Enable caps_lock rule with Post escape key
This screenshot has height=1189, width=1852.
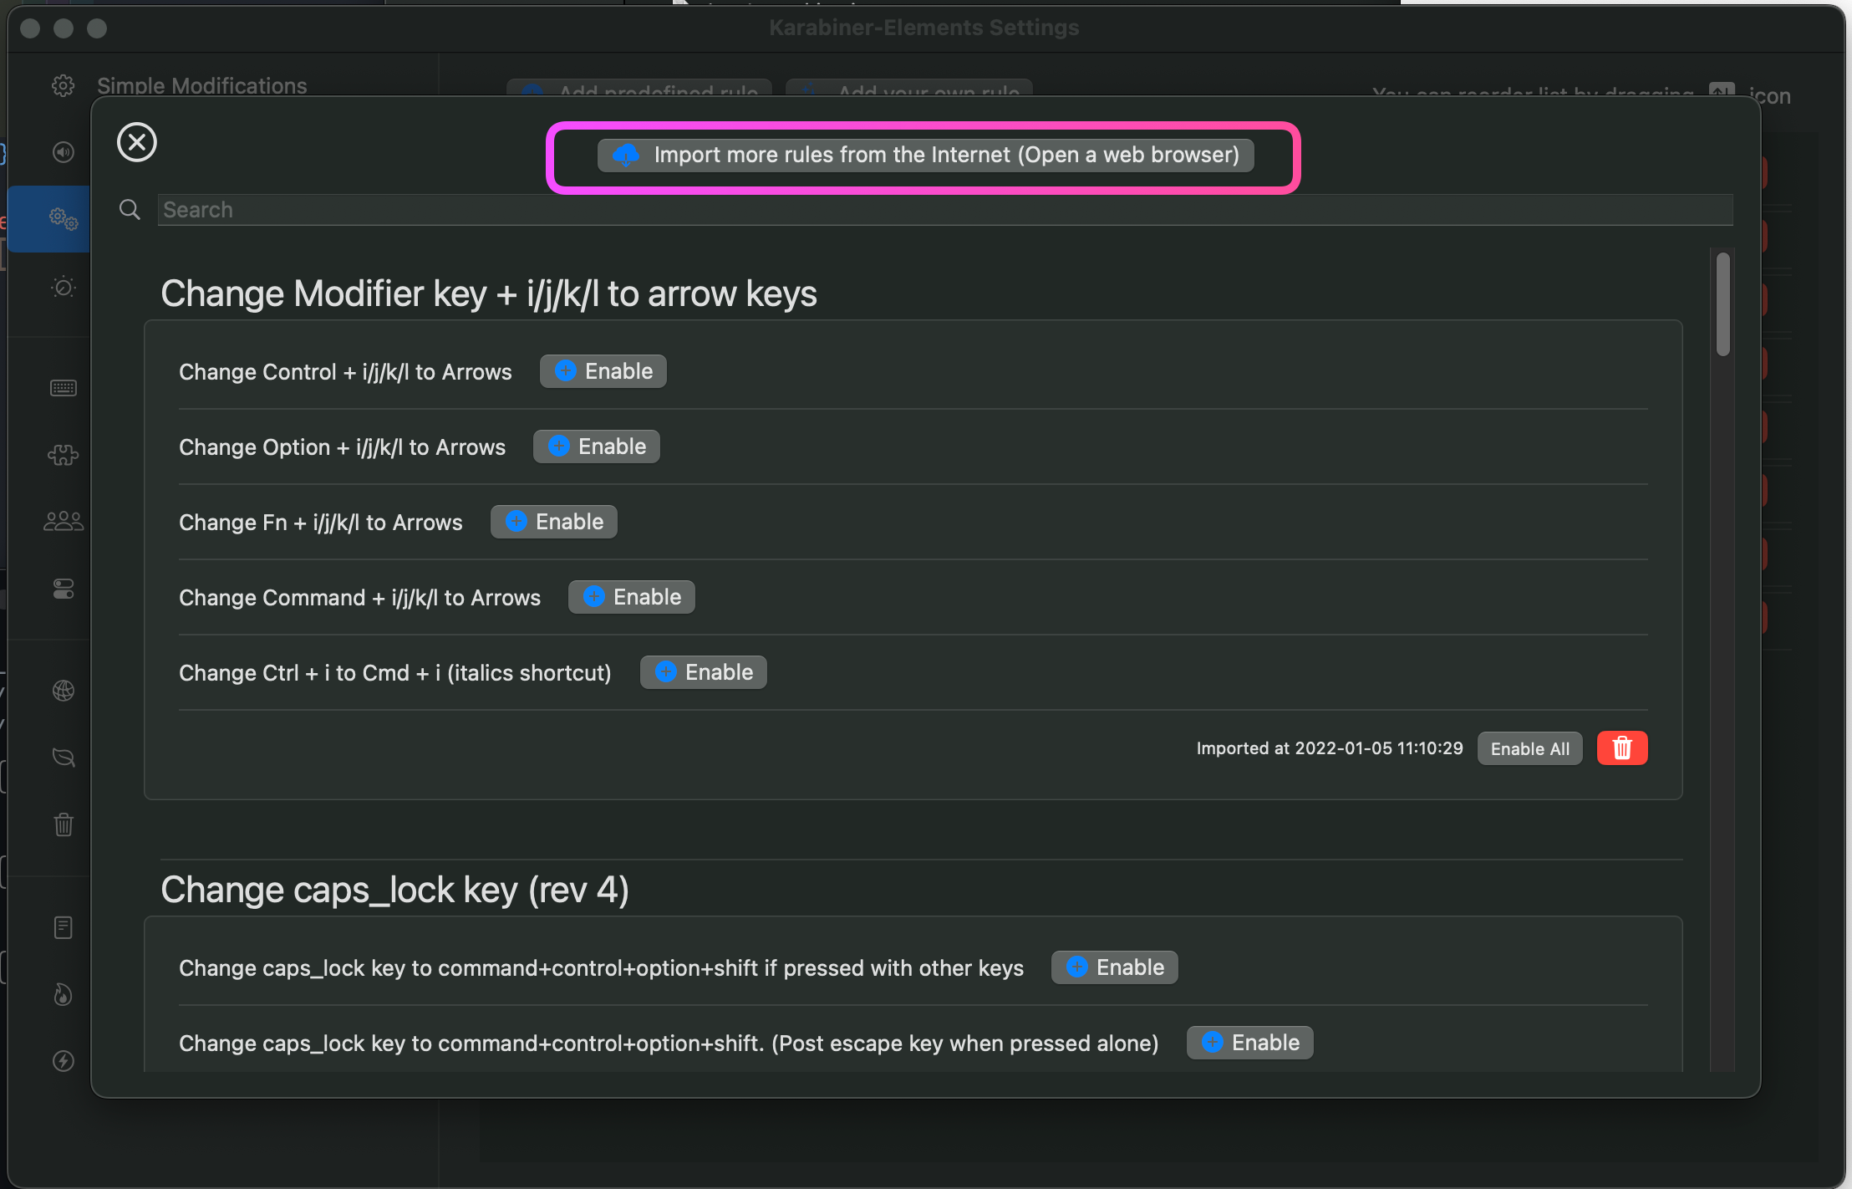[x=1249, y=1043]
